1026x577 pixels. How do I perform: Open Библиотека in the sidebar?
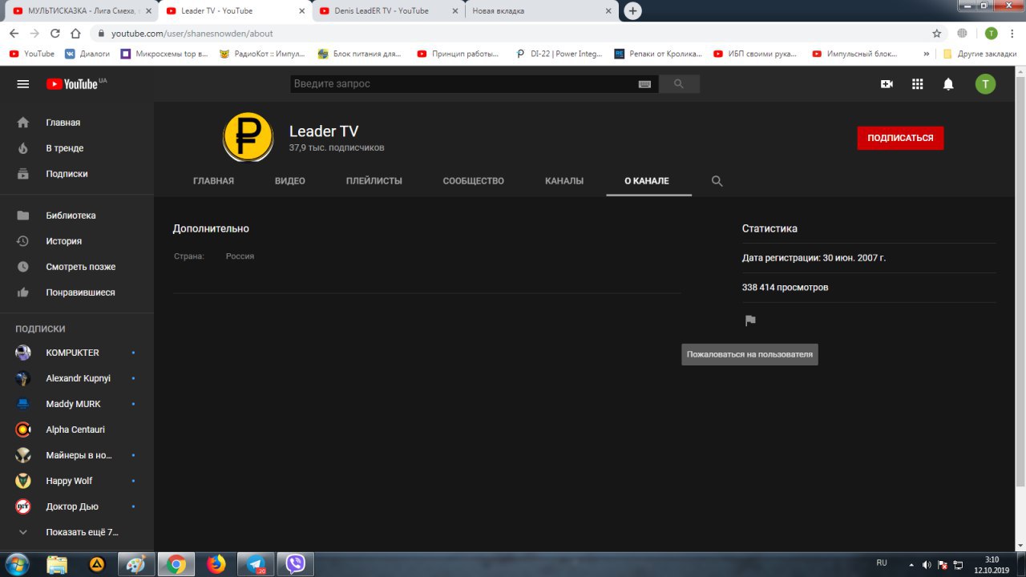77,216
